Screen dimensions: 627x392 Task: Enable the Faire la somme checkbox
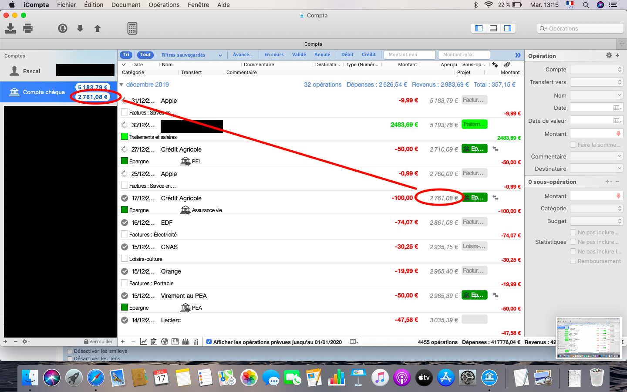click(x=573, y=145)
